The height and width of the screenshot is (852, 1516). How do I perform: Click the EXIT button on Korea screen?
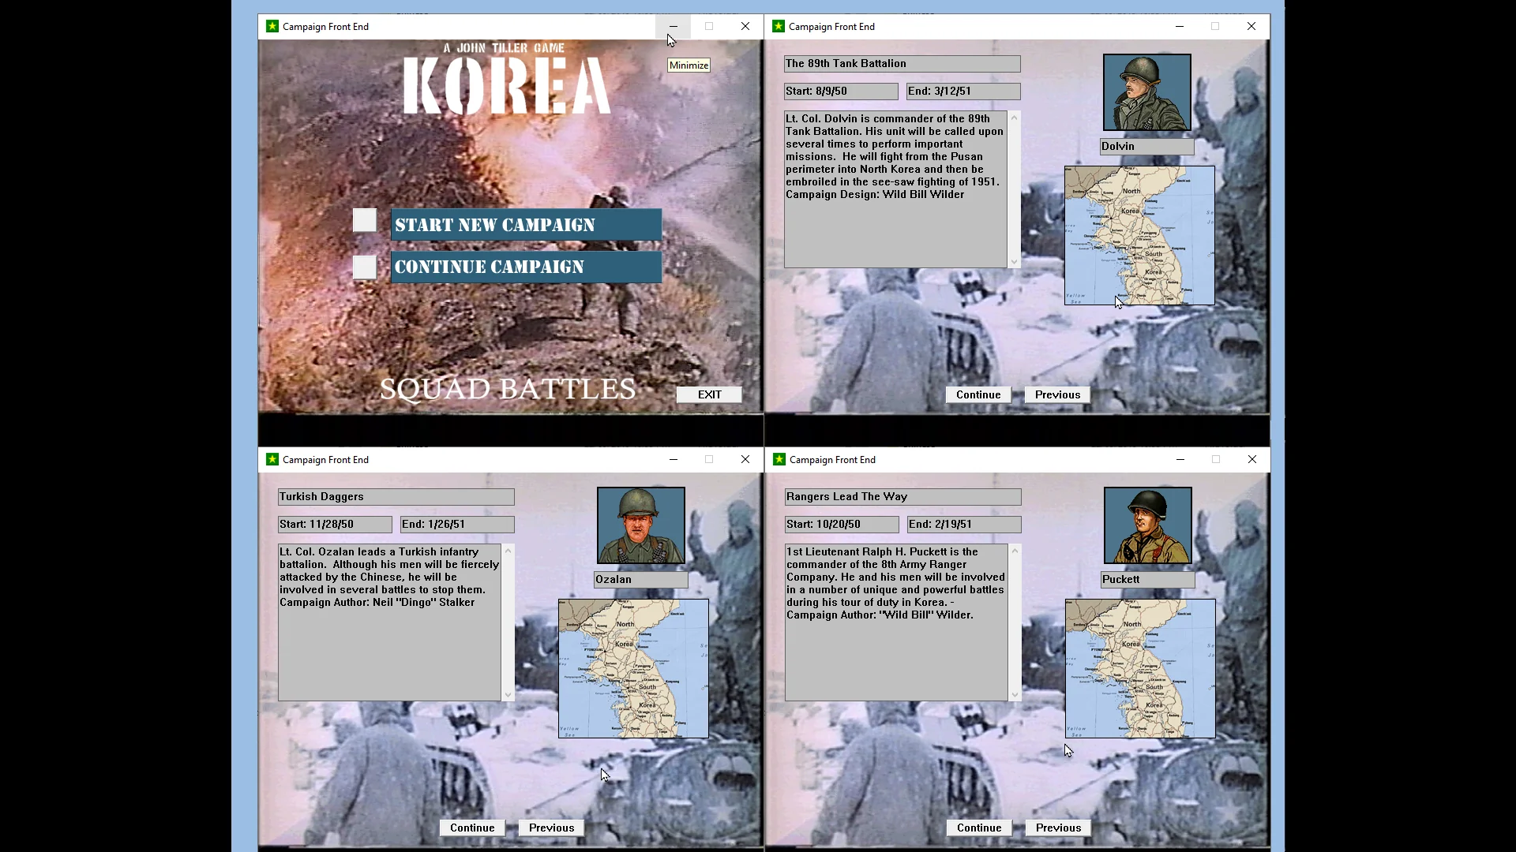(x=709, y=394)
